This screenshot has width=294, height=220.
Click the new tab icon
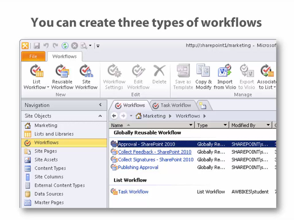click(203, 105)
